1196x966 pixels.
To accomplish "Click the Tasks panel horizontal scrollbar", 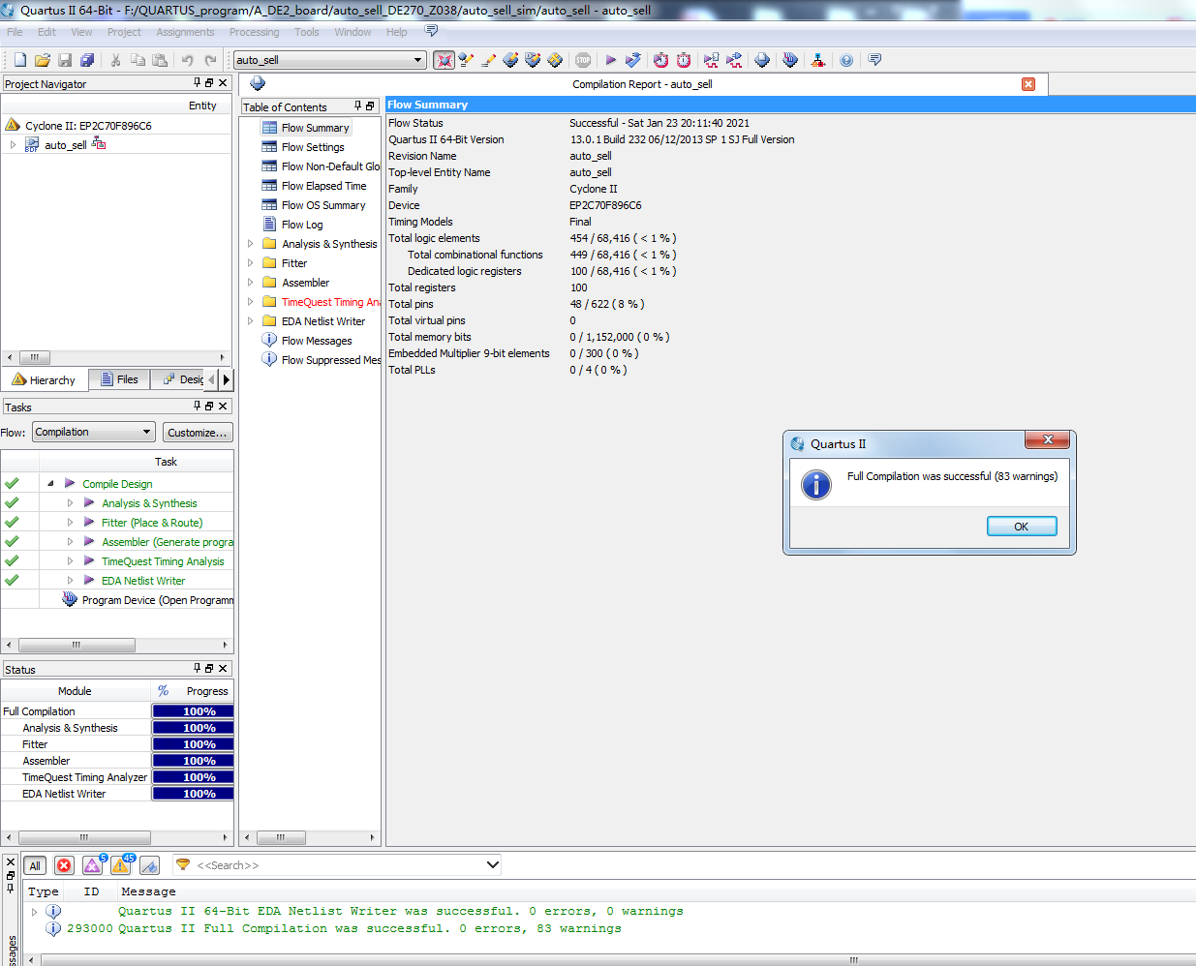I will tap(77, 645).
